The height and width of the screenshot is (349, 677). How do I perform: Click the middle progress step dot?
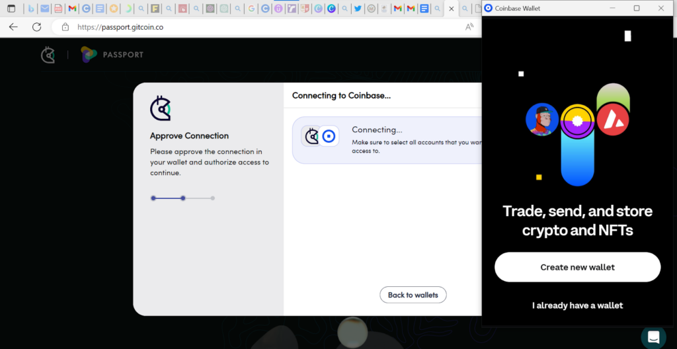(183, 198)
